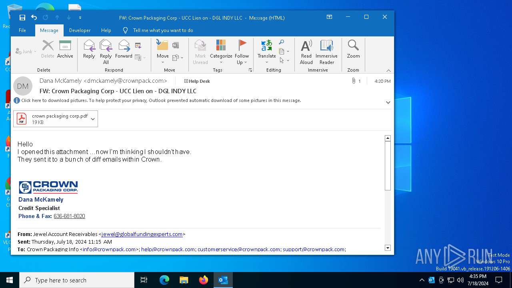Open File Explorer from the taskbar

coord(184,280)
